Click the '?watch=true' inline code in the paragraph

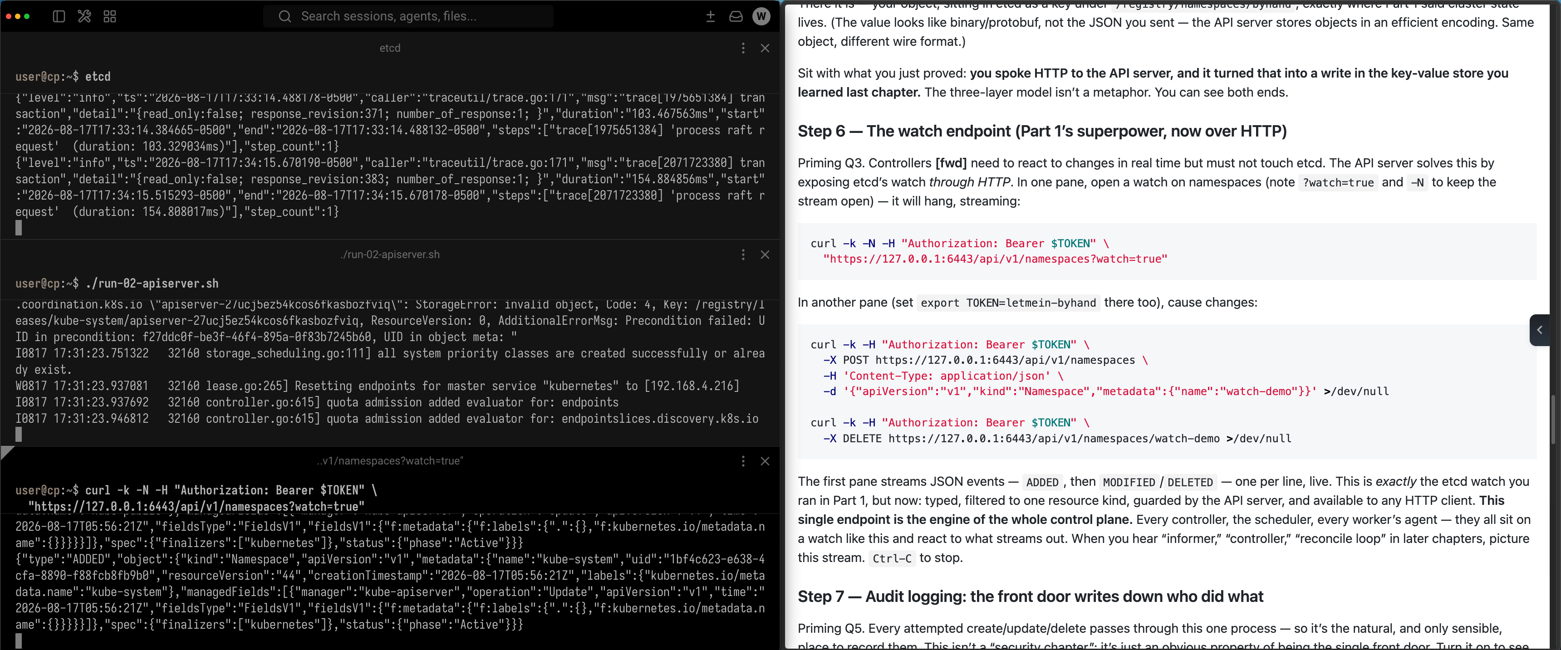click(1338, 182)
